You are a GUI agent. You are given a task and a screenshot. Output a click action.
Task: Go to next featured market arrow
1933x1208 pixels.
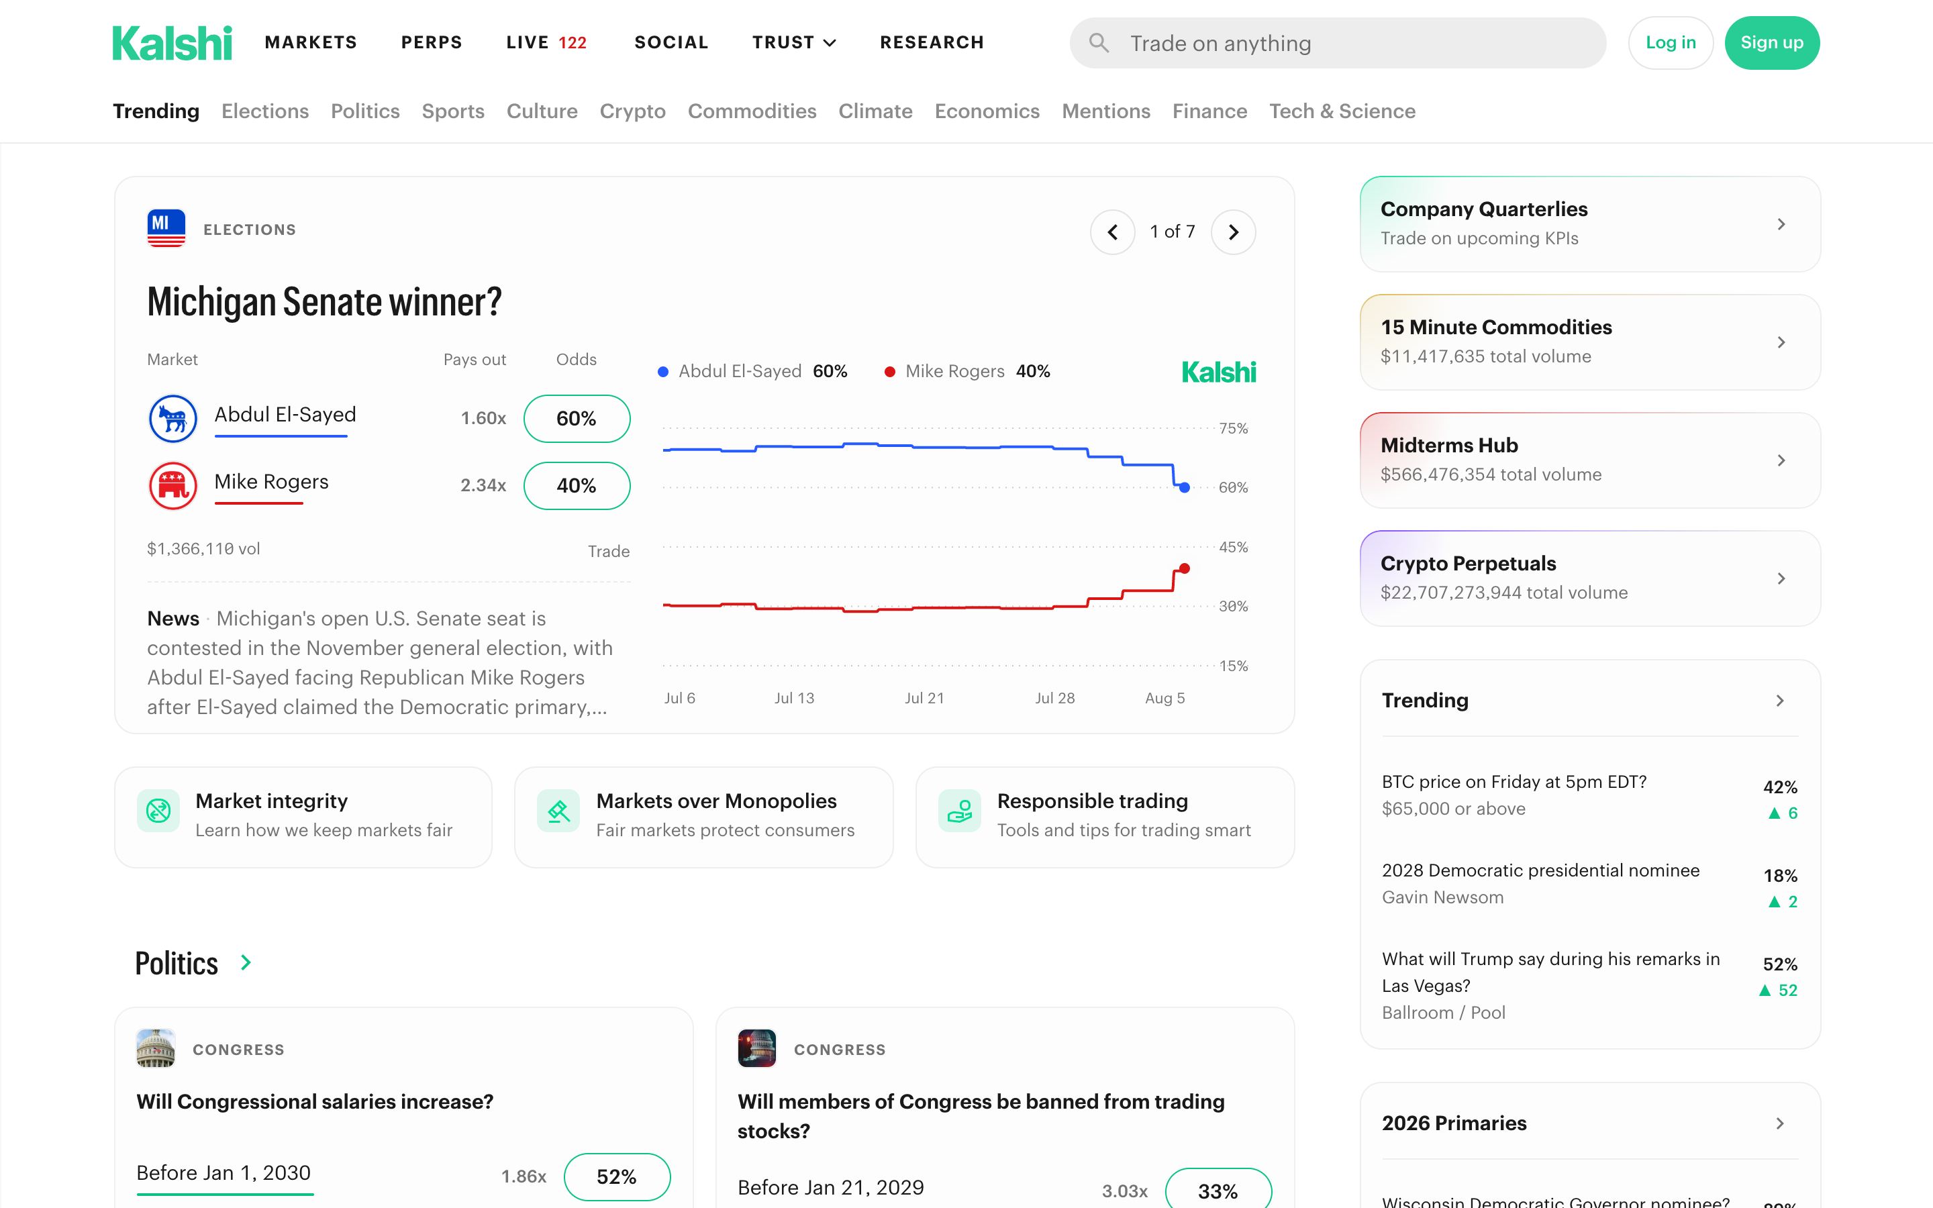[1233, 232]
